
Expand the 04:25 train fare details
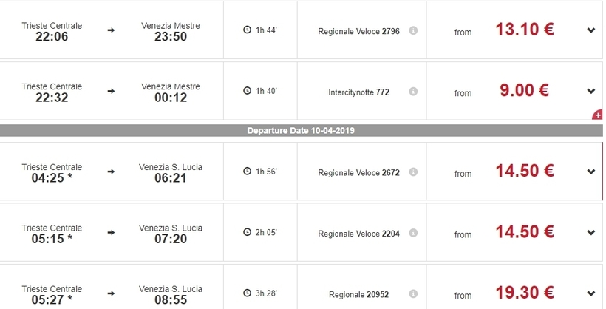(591, 172)
